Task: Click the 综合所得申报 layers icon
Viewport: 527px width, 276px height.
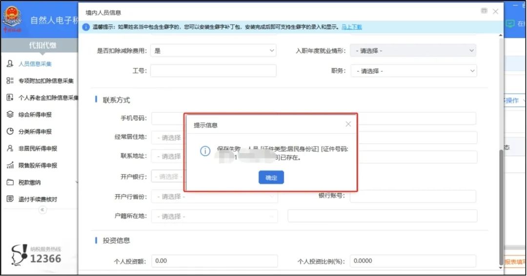Action: coord(10,115)
